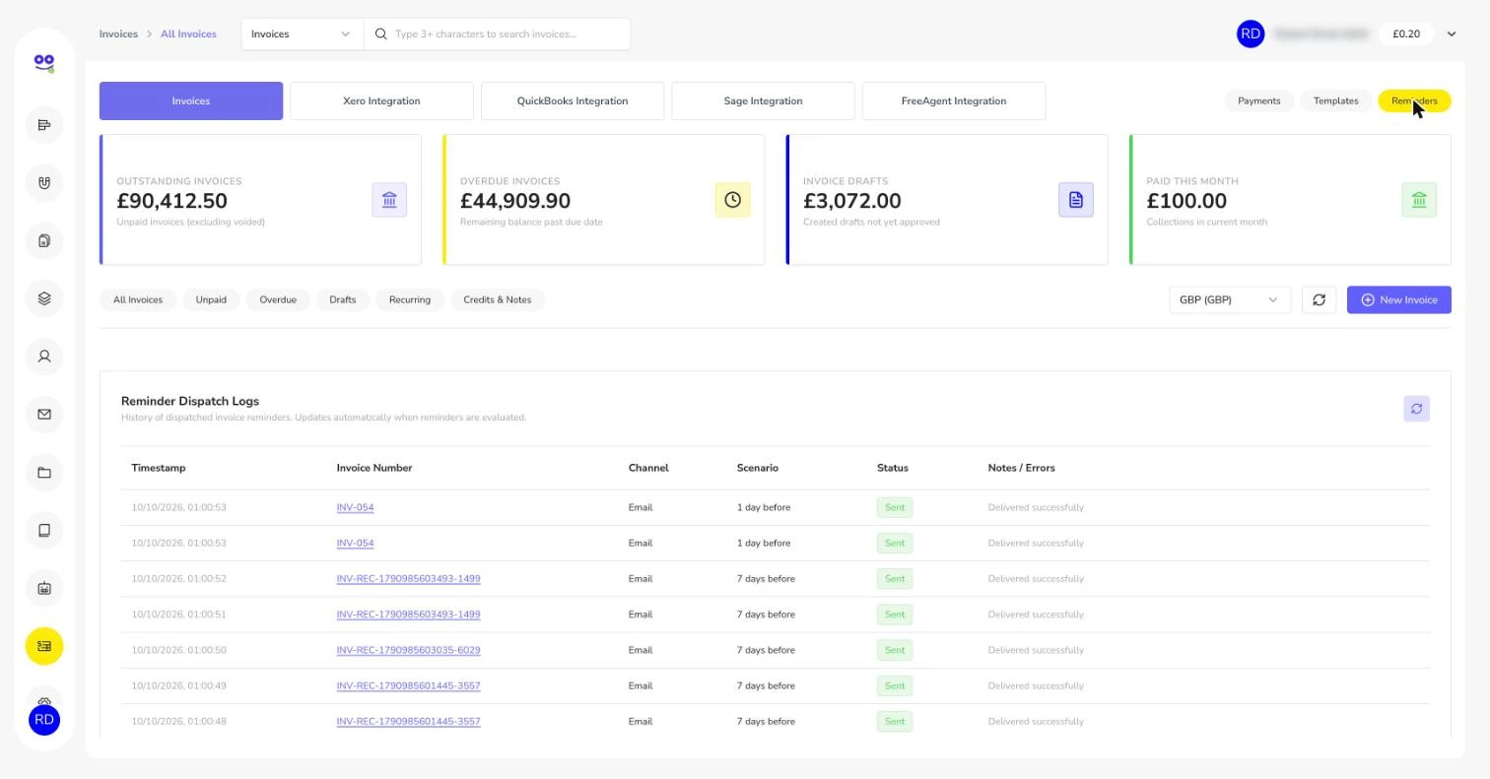The height and width of the screenshot is (779, 1490).
Task: Expand the account menu chevron beside £0.20
Action: (x=1451, y=34)
